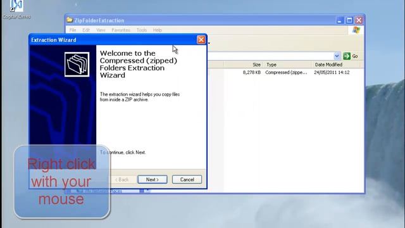Screen dimensions: 405x228
Task: Minimize the ZipFolderExtraction window
Action: pyautogui.click(x=340, y=20)
